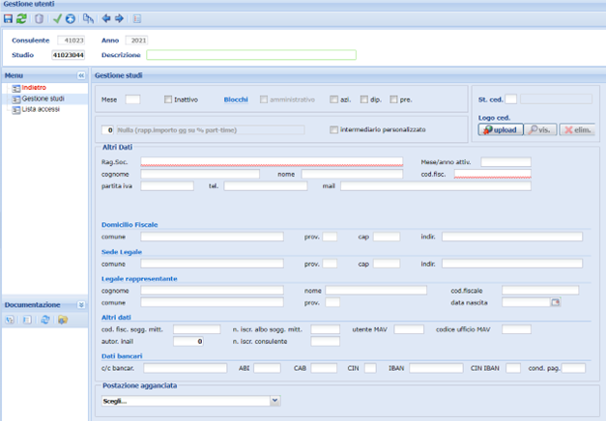This screenshot has height=421, width=606.
Task: Click the autor. inail field
Action: (188, 342)
